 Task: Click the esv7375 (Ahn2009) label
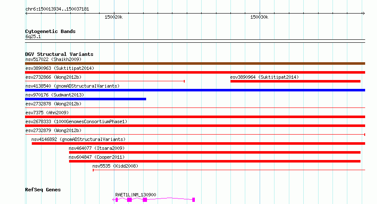click(47, 113)
